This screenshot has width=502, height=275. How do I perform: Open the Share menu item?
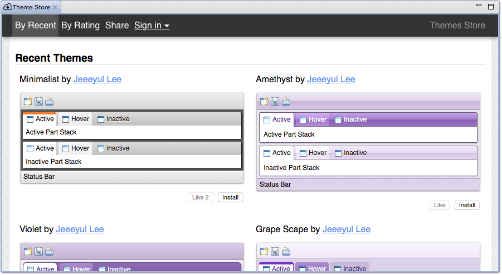pos(117,26)
